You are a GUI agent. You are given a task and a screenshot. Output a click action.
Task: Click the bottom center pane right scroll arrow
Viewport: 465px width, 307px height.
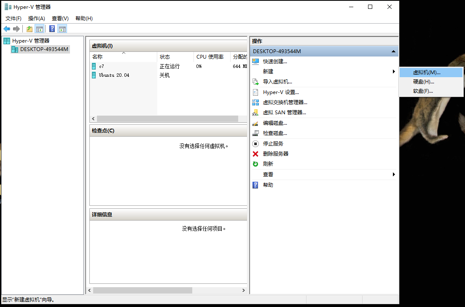tap(244, 291)
